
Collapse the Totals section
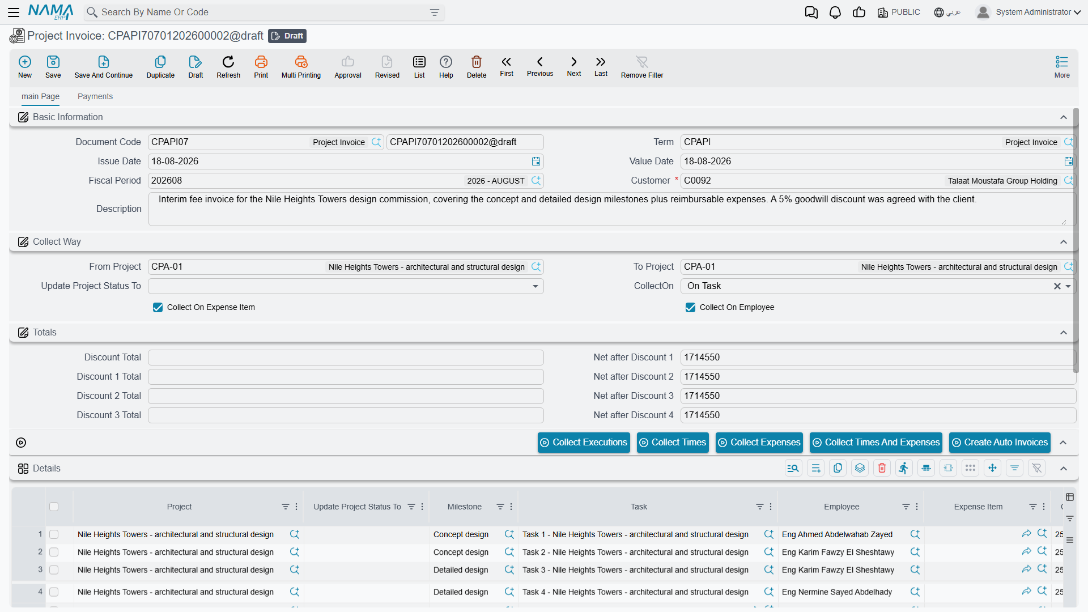point(1064,333)
